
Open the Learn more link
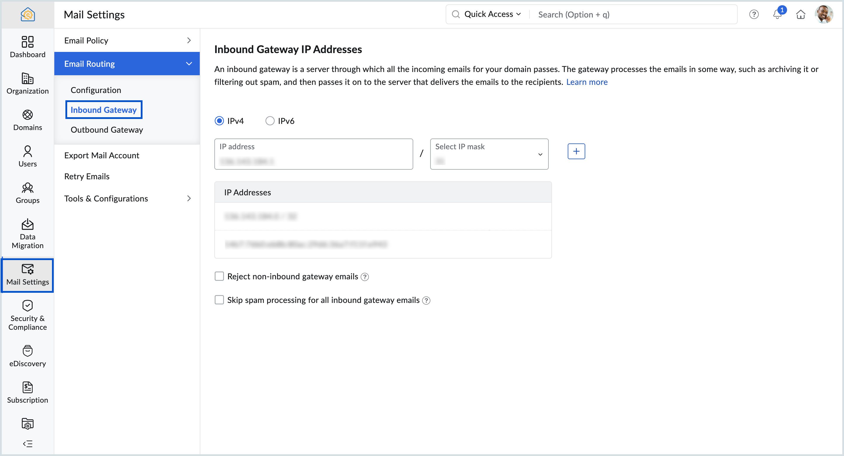(x=587, y=82)
